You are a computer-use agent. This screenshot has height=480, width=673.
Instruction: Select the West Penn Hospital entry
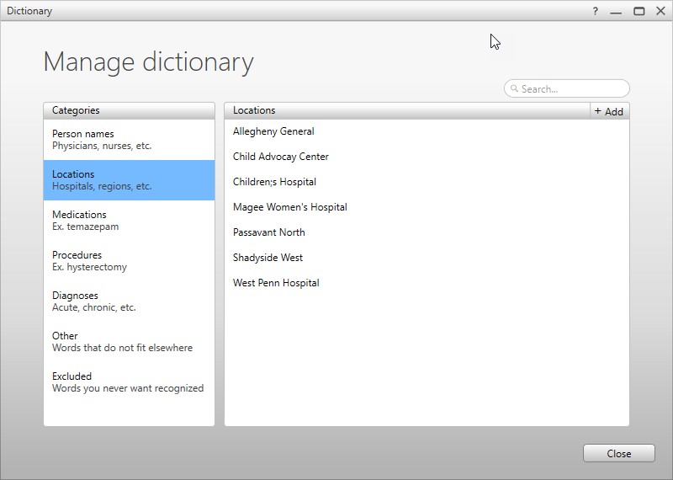pos(276,283)
